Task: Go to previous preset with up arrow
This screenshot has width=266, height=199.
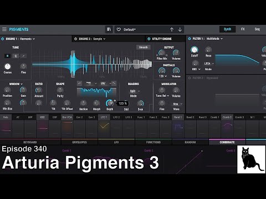Action: [x=172, y=29]
